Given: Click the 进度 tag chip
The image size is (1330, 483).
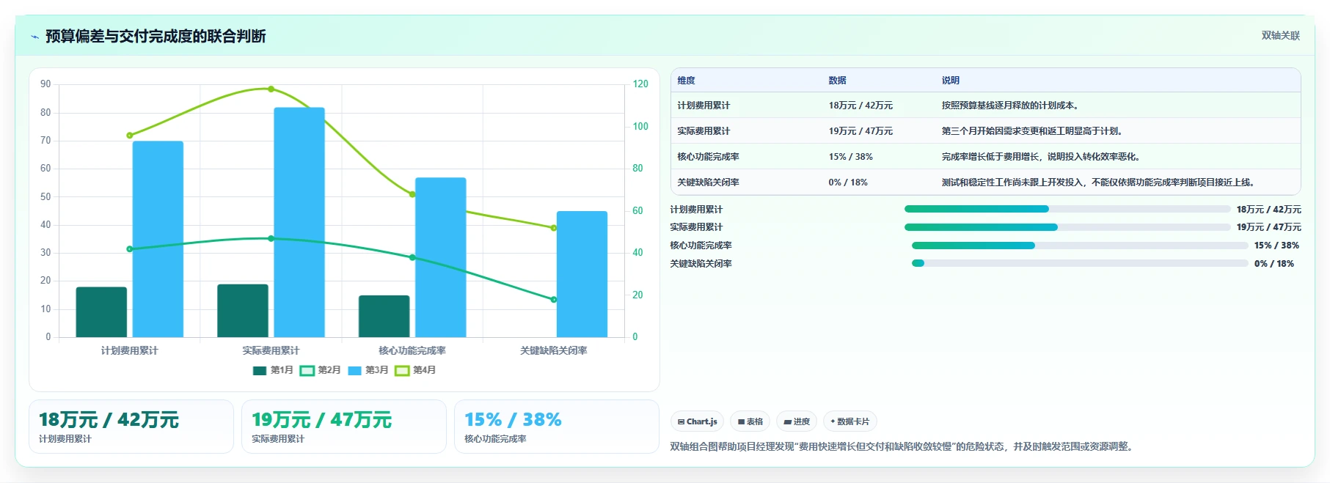Looking at the screenshot, I should coord(797,421).
